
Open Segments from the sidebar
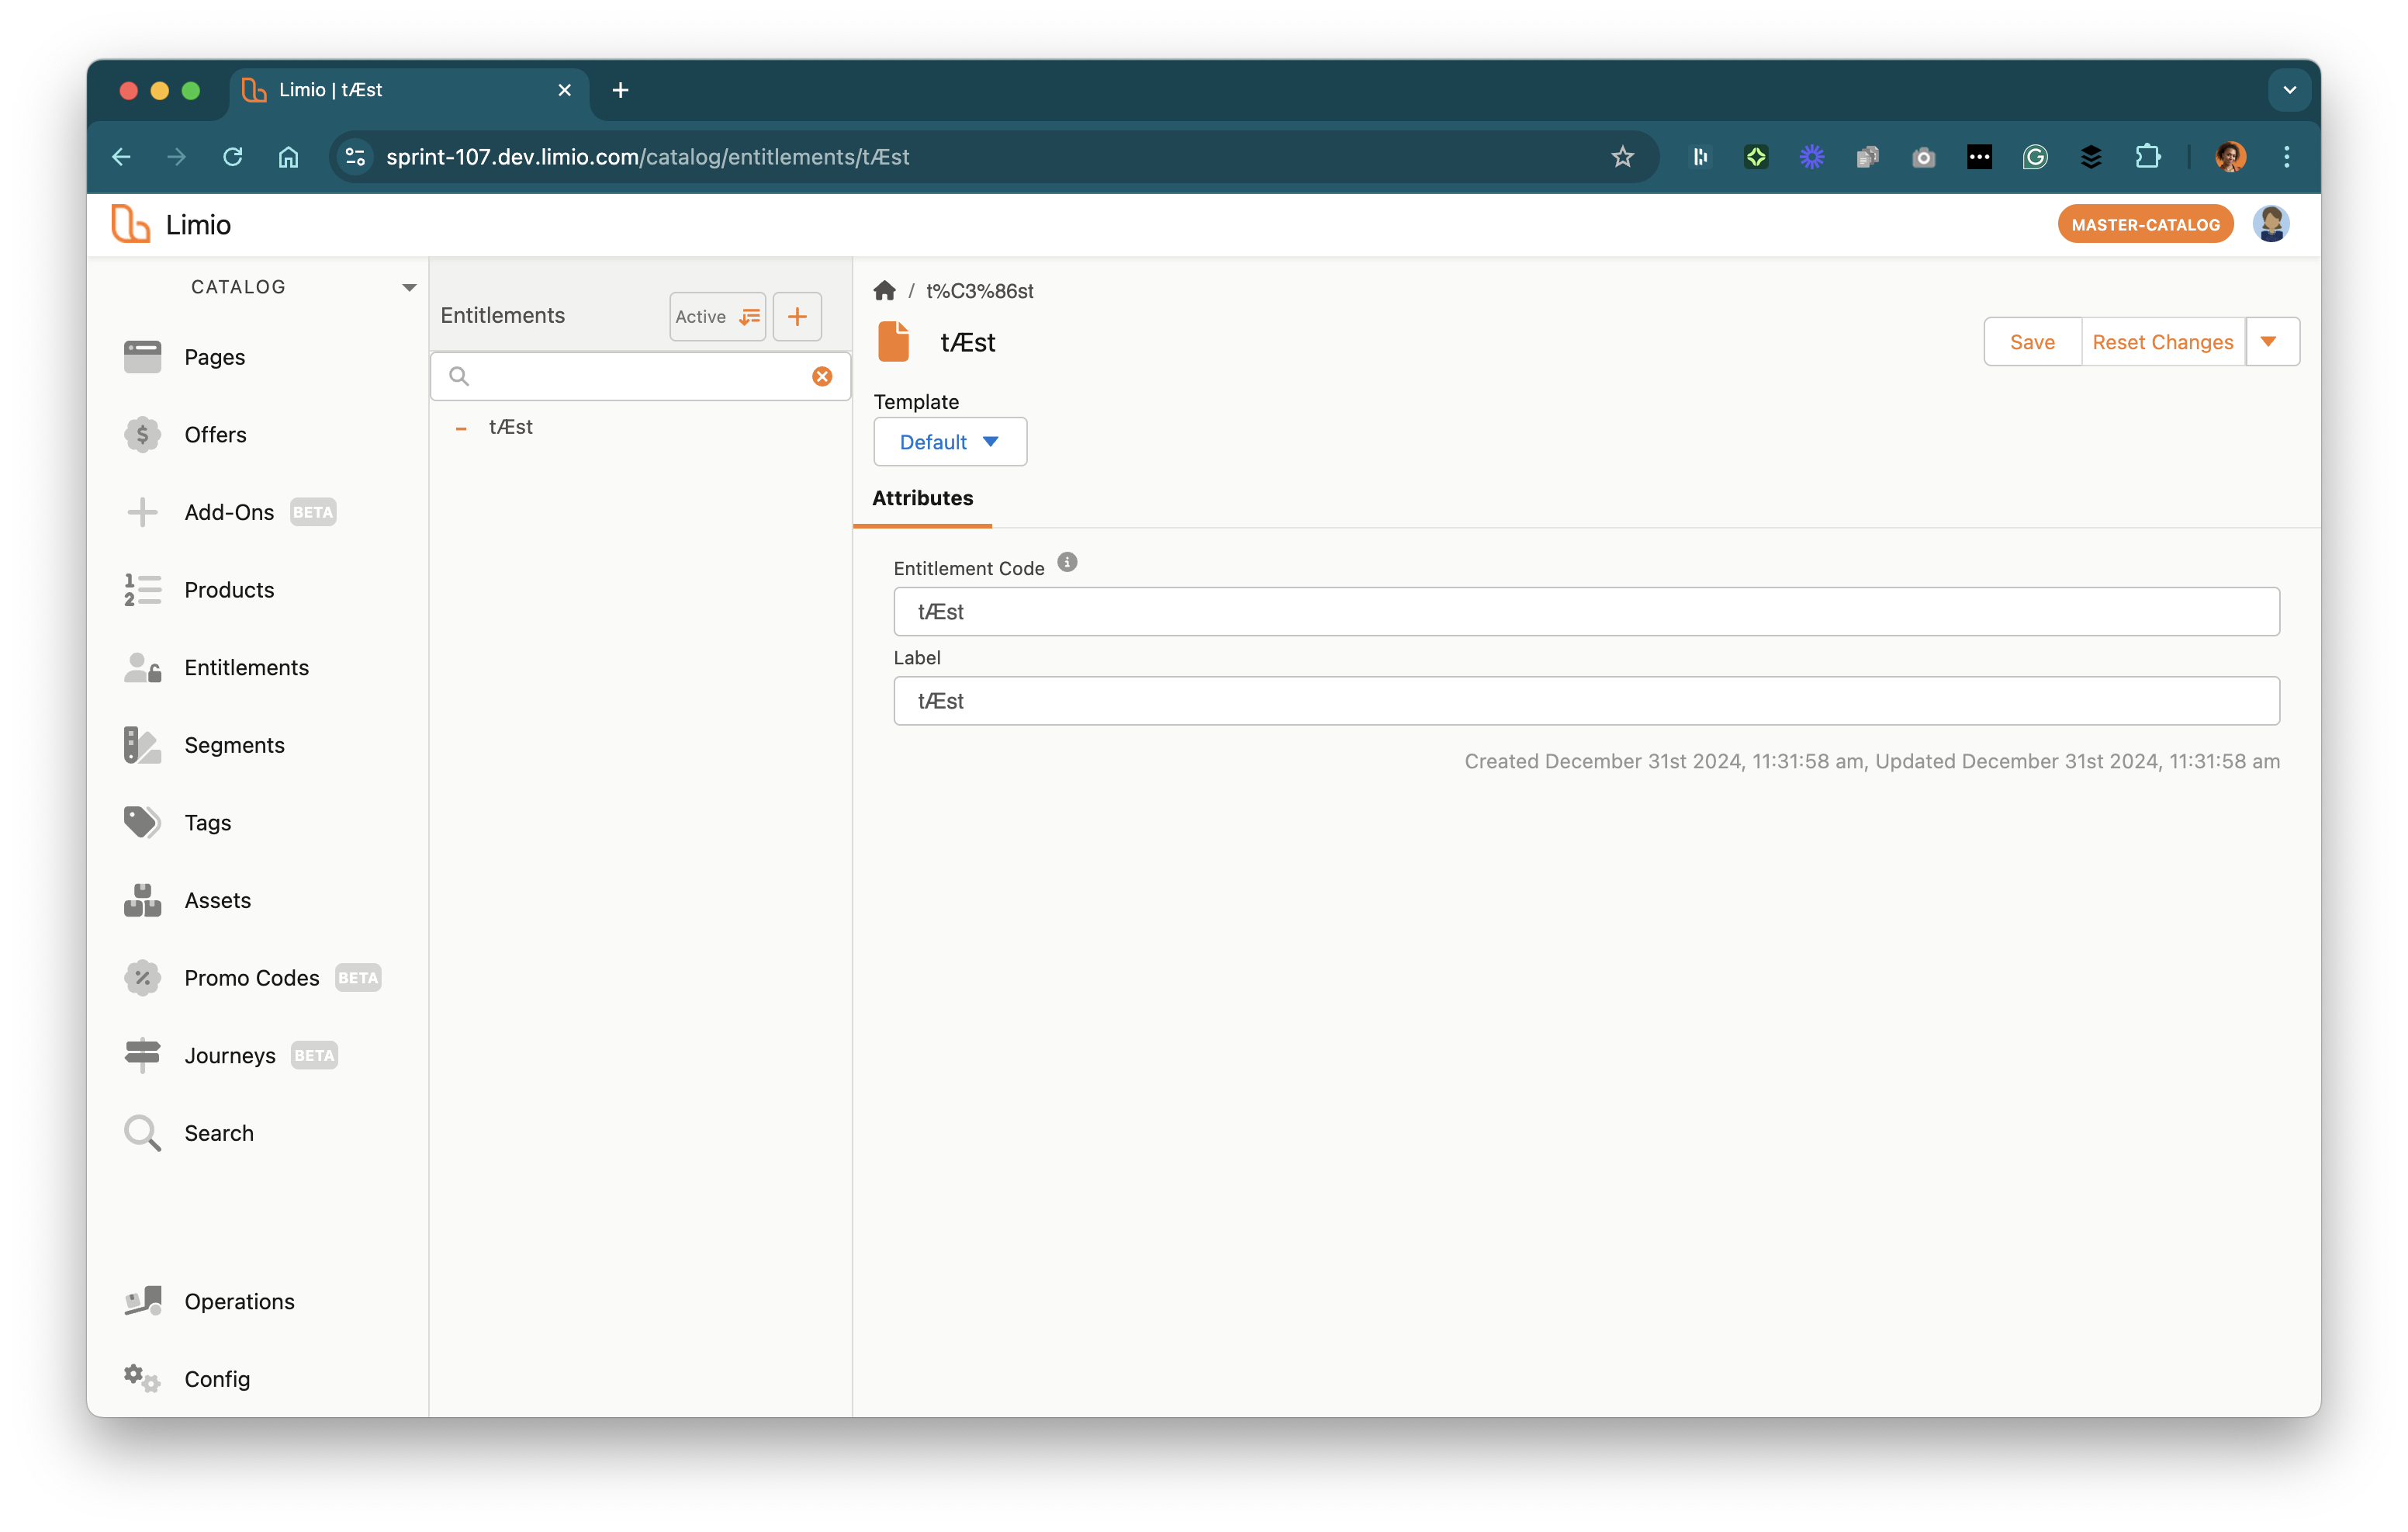(234, 744)
